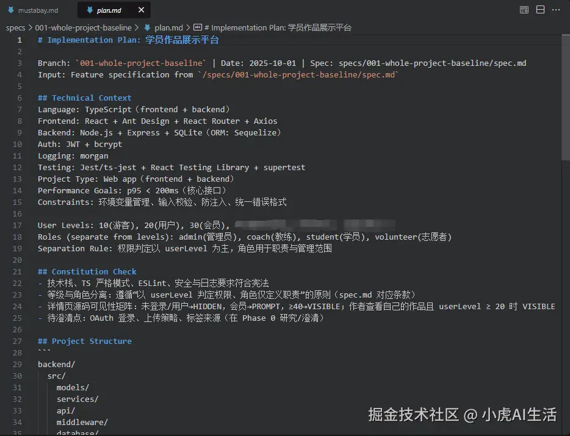Image resolution: width=570 pixels, height=436 pixels.
Task: Click the 'Testing: Jest/ts-jest' line
Action: coord(171,168)
